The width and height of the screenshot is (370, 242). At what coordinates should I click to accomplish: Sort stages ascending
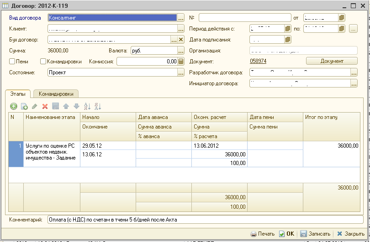click(x=87, y=106)
